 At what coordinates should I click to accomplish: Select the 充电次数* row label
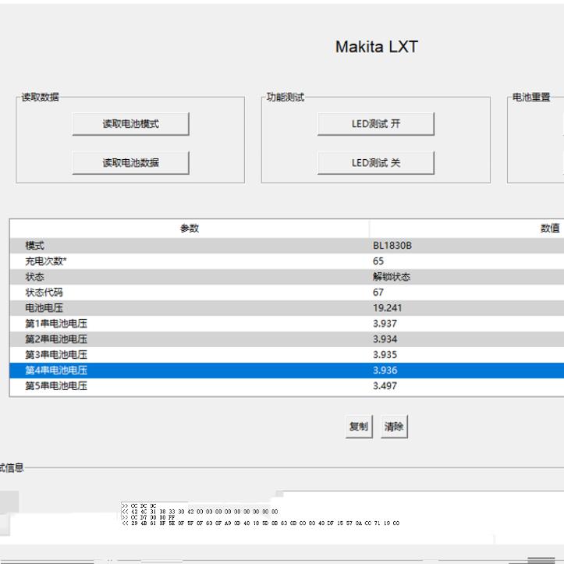(x=46, y=261)
